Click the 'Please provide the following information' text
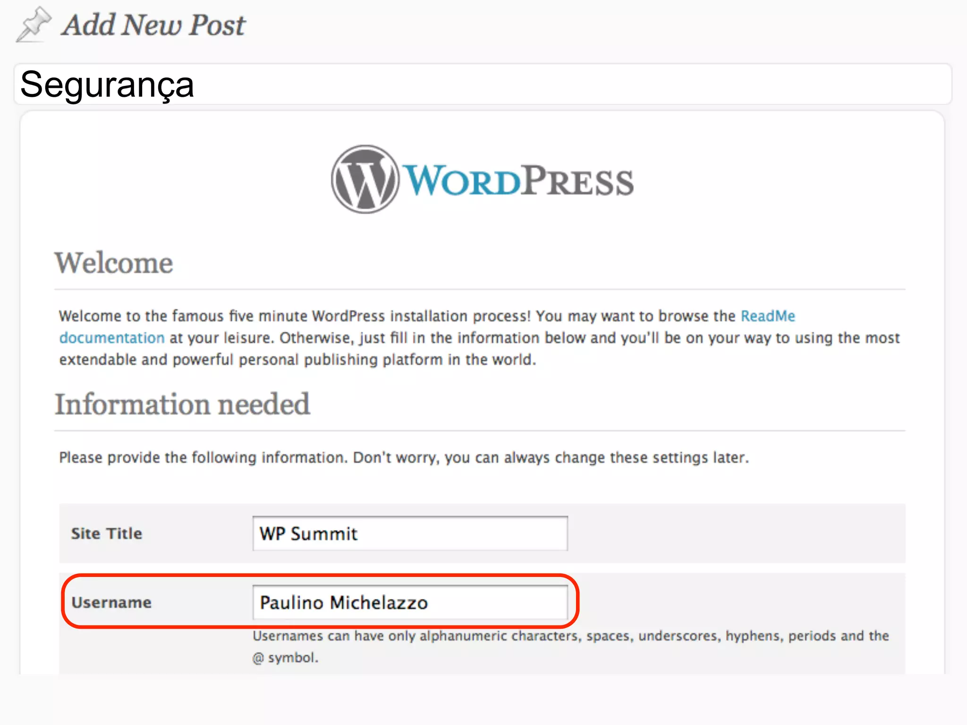This screenshot has height=725, width=967. coord(404,457)
